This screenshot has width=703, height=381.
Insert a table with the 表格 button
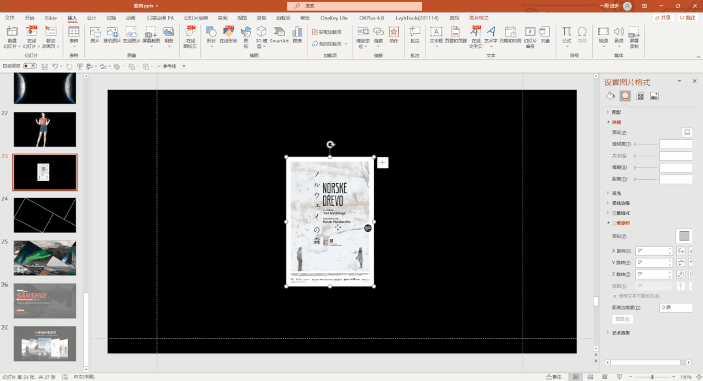[x=74, y=36]
